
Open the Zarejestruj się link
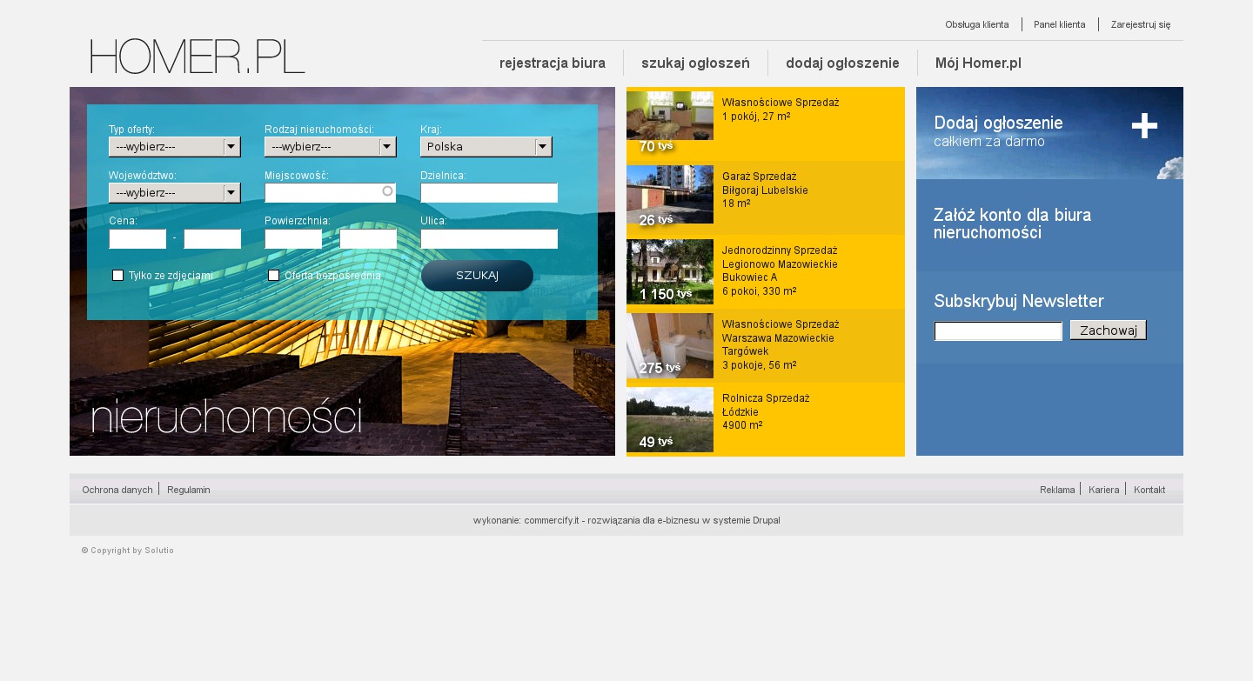[x=1140, y=24]
